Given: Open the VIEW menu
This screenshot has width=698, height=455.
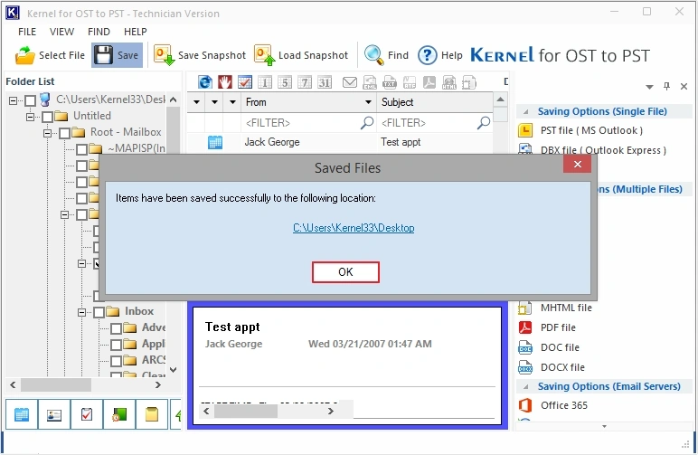Looking at the screenshot, I should click(x=61, y=32).
